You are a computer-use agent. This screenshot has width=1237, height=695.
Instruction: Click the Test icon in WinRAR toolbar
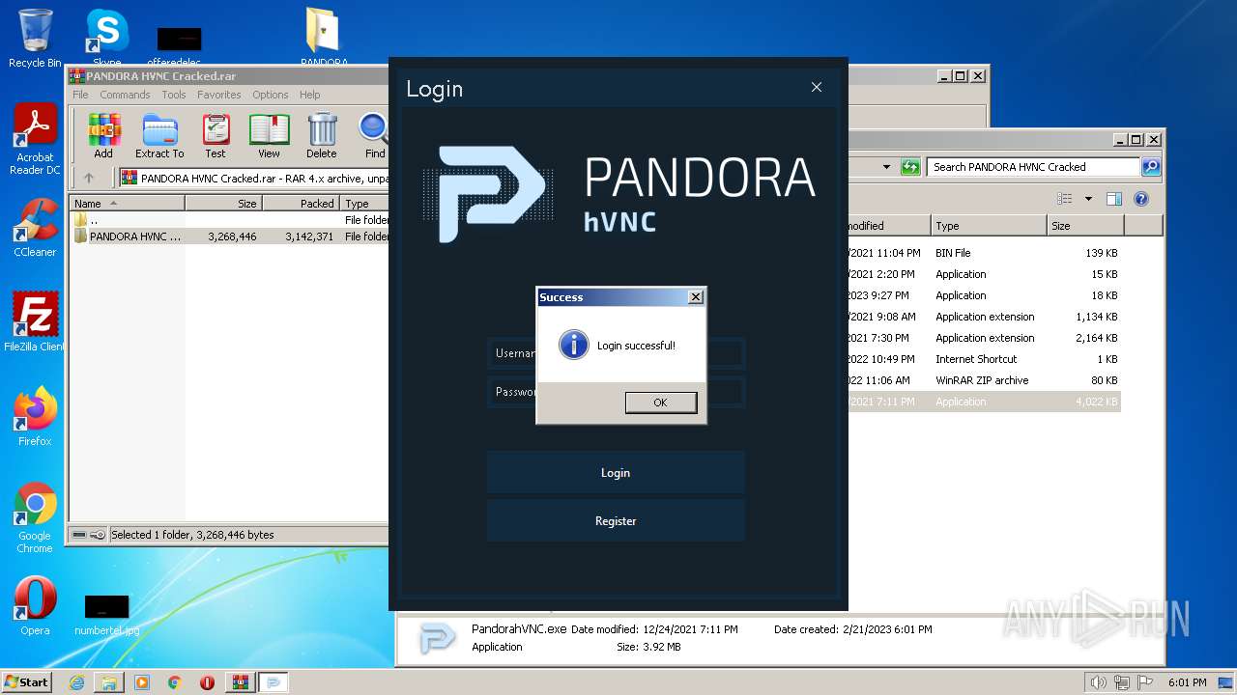216,136
